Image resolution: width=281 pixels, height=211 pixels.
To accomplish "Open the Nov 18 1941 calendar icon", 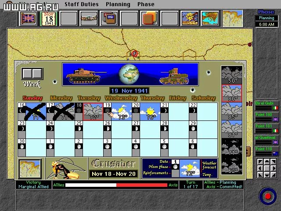I will point(49,18).
